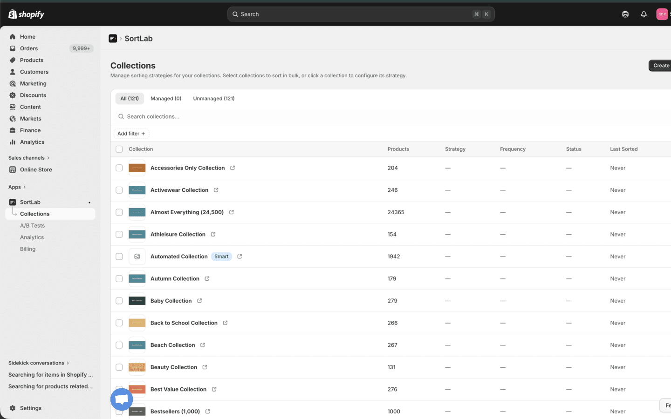671x419 pixels.
Task: Check the Automated Collection checkbox
Action: tap(119, 257)
